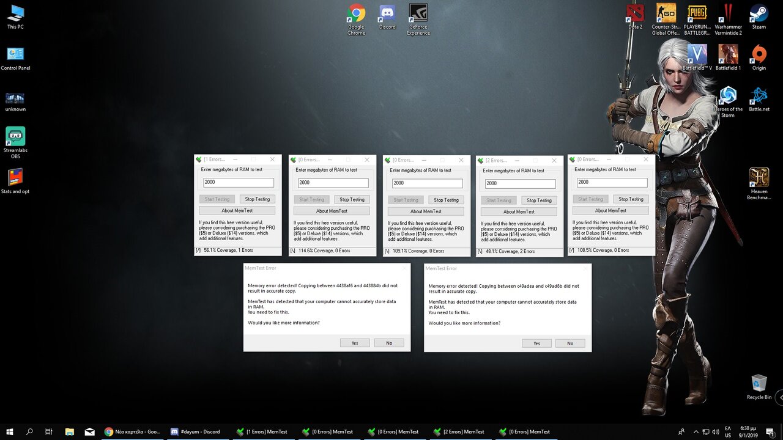Open About MemTest in the 108.5% coverage window
Screen dimensions: 783x440
[x=610, y=211]
